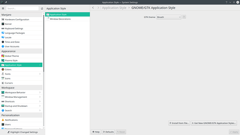Click the Icons settings icon

(x=3, y=78)
